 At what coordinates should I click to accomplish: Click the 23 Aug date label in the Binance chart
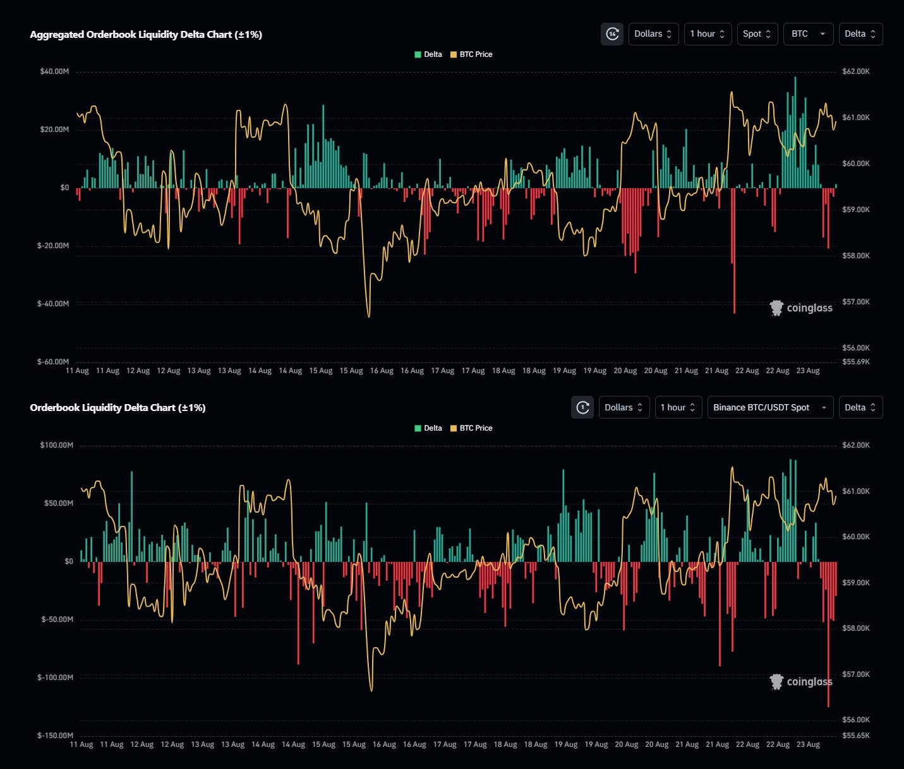(x=808, y=744)
